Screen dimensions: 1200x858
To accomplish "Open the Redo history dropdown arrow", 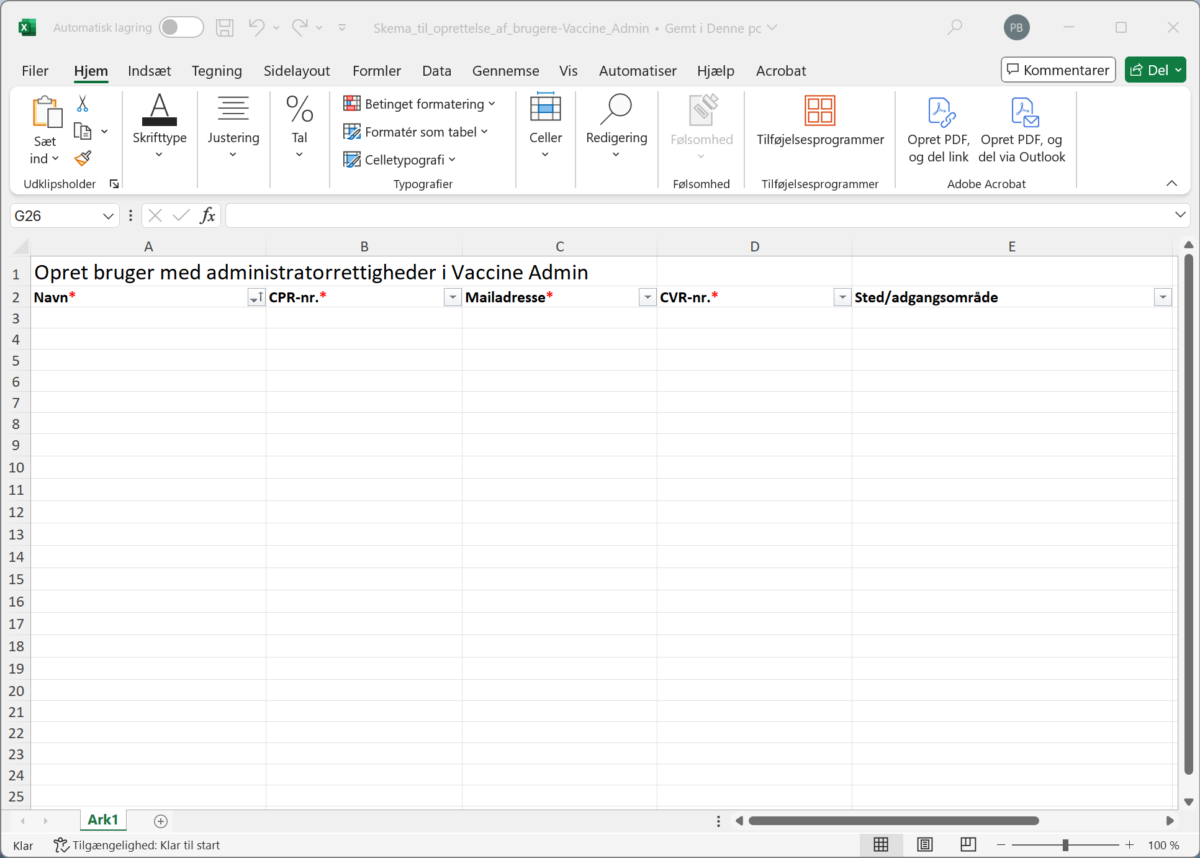I will (x=319, y=28).
